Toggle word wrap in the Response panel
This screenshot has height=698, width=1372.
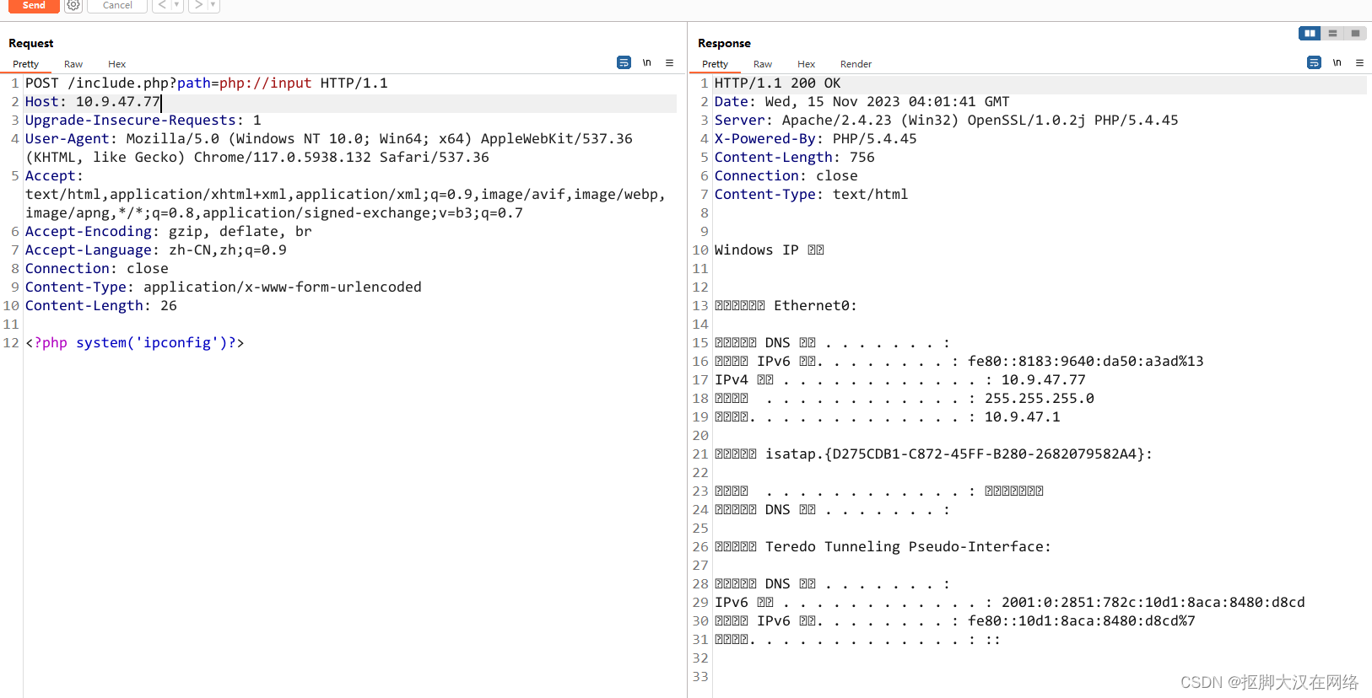coord(1314,62)
